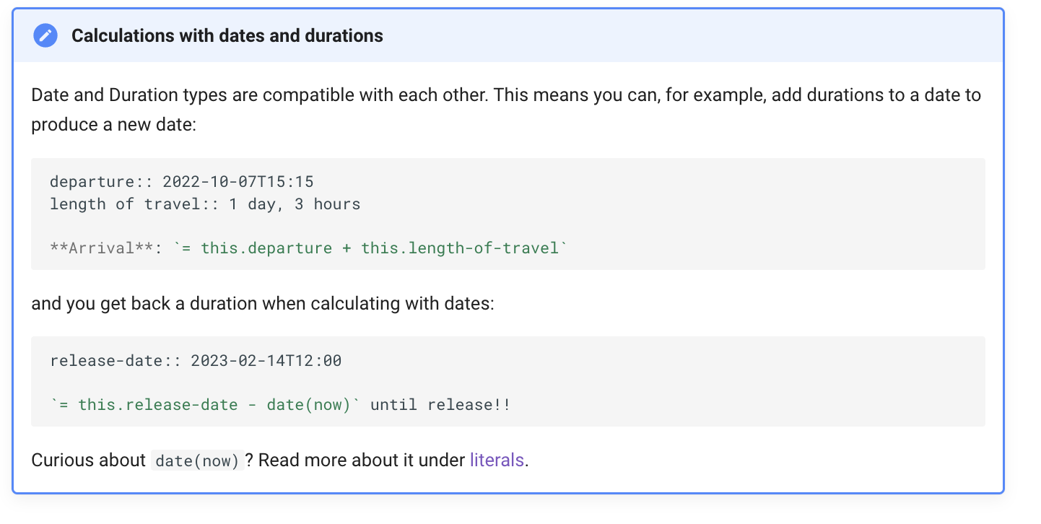
Task: Open the 'literals' link
Action: 497,460
